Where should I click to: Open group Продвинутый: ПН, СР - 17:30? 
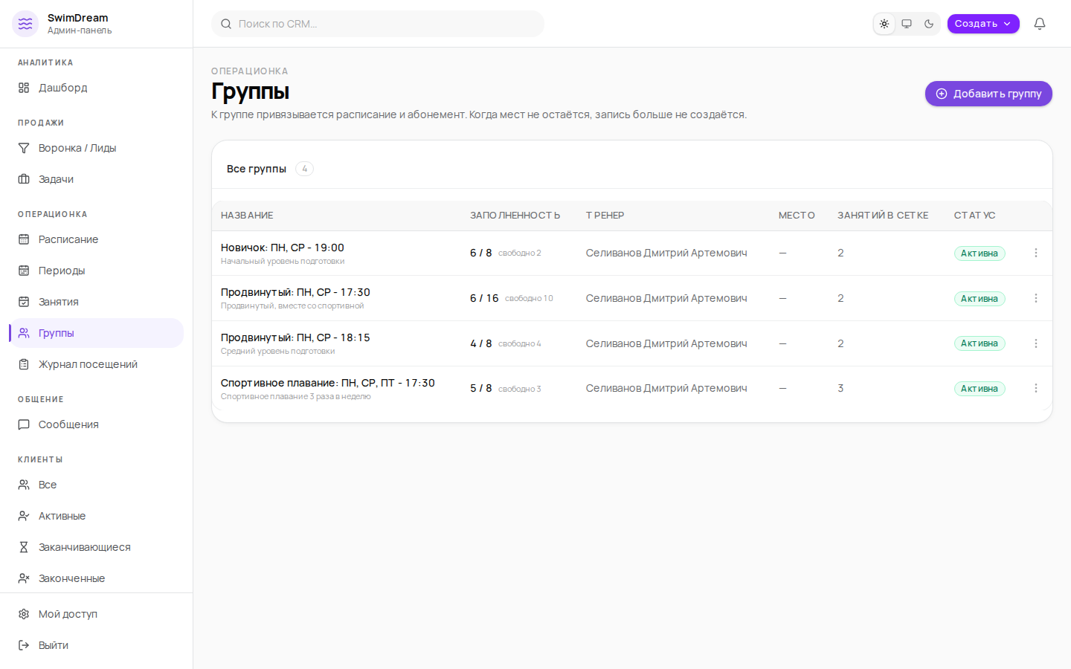[x=295, y=292]
